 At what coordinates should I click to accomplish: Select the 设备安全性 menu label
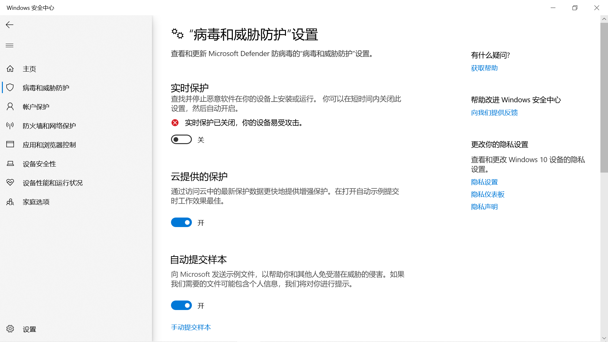pos(39,164)
